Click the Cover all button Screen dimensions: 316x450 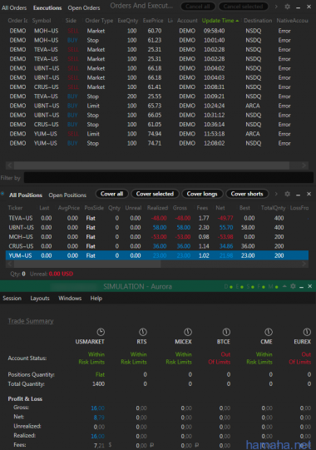112,194
